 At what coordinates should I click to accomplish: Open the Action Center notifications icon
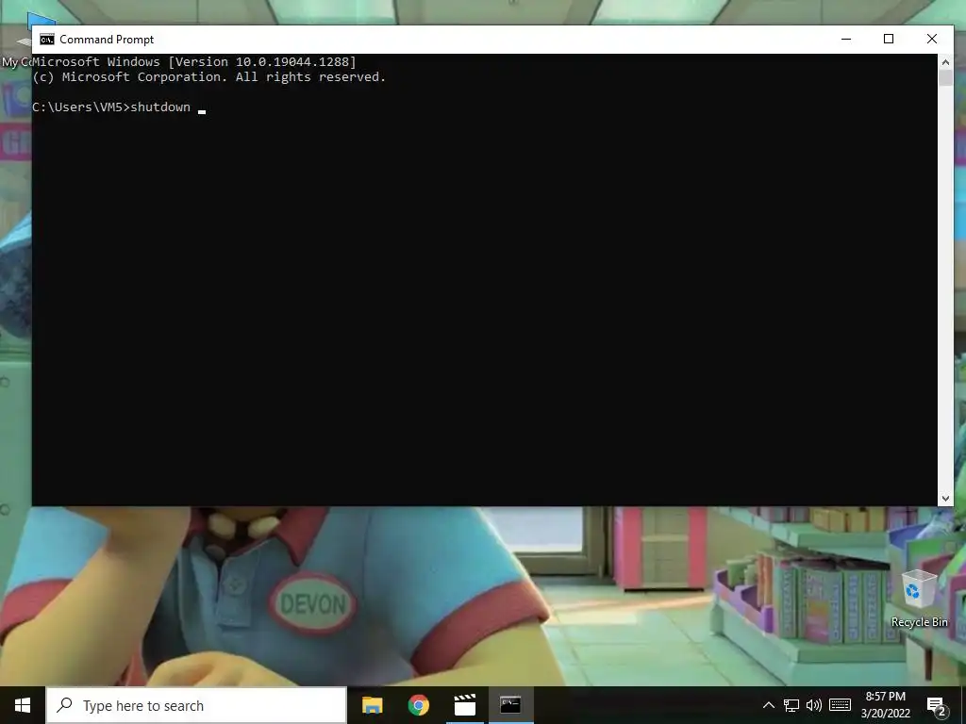937,705
